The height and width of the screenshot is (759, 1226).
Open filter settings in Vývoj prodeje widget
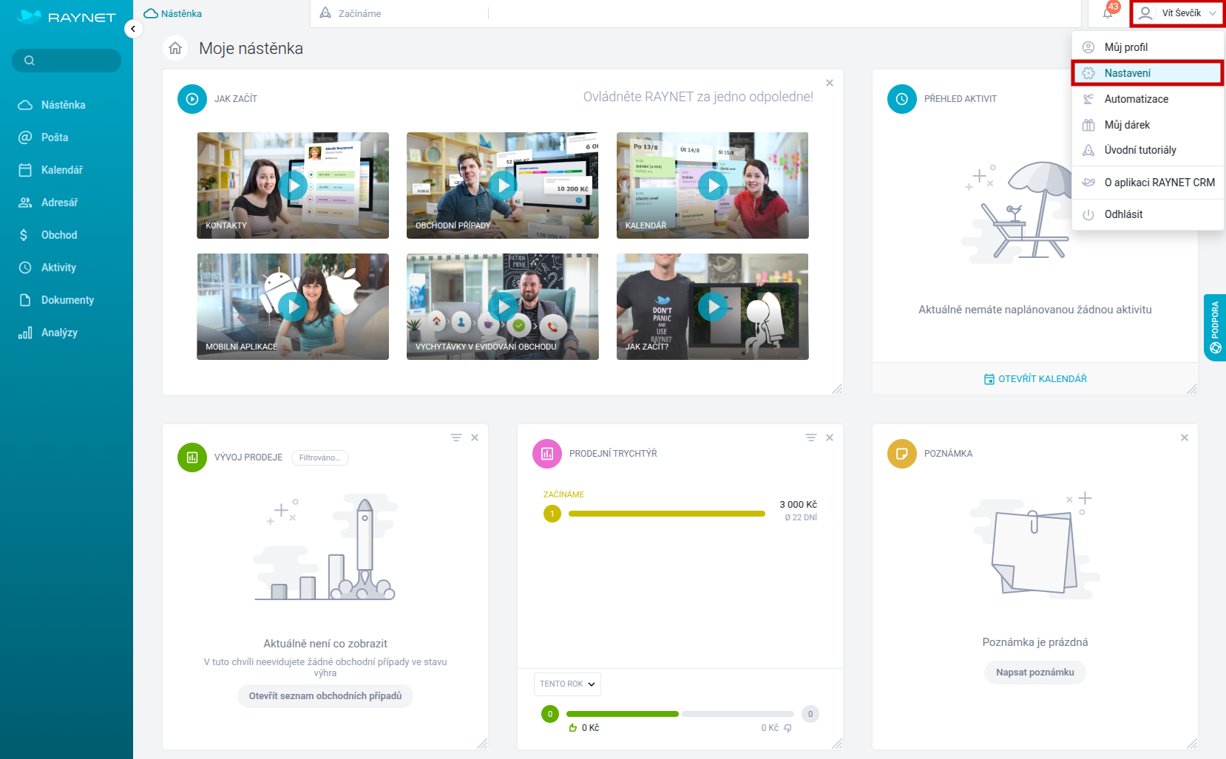(x=456, y=438)
